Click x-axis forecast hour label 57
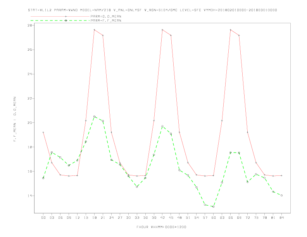The height and width of the screenshot is (237, 307). (x=205, y=218)
